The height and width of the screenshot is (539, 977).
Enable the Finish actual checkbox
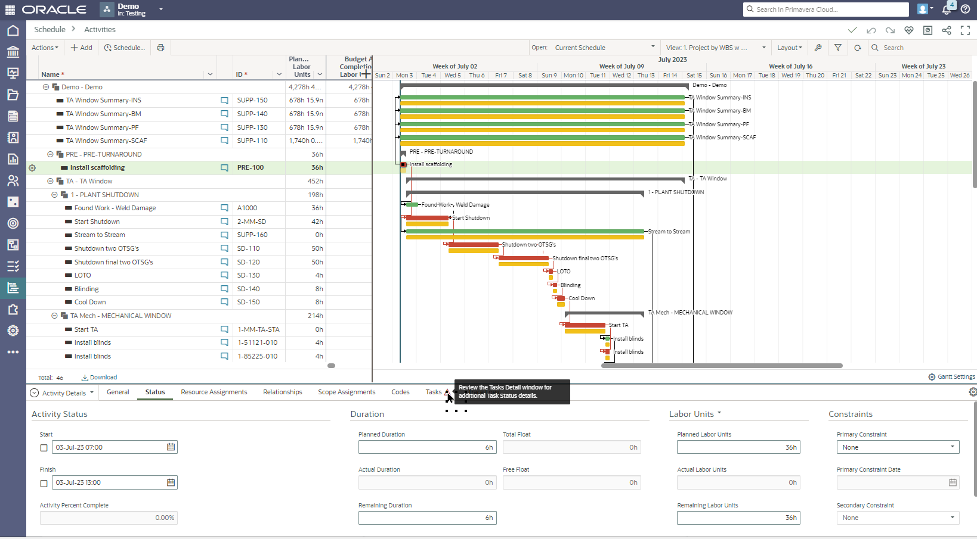44,483
